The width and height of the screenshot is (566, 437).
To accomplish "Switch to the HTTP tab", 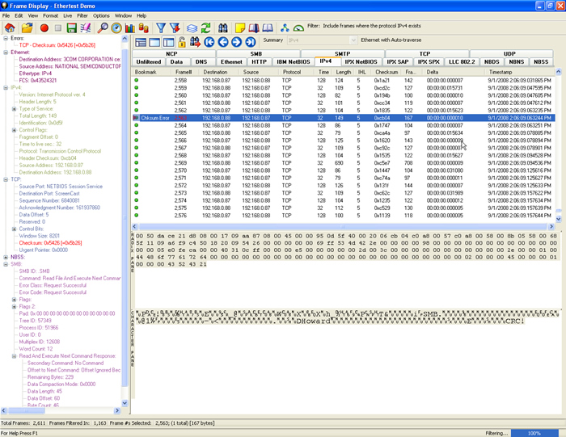I will tap(259, 61).
